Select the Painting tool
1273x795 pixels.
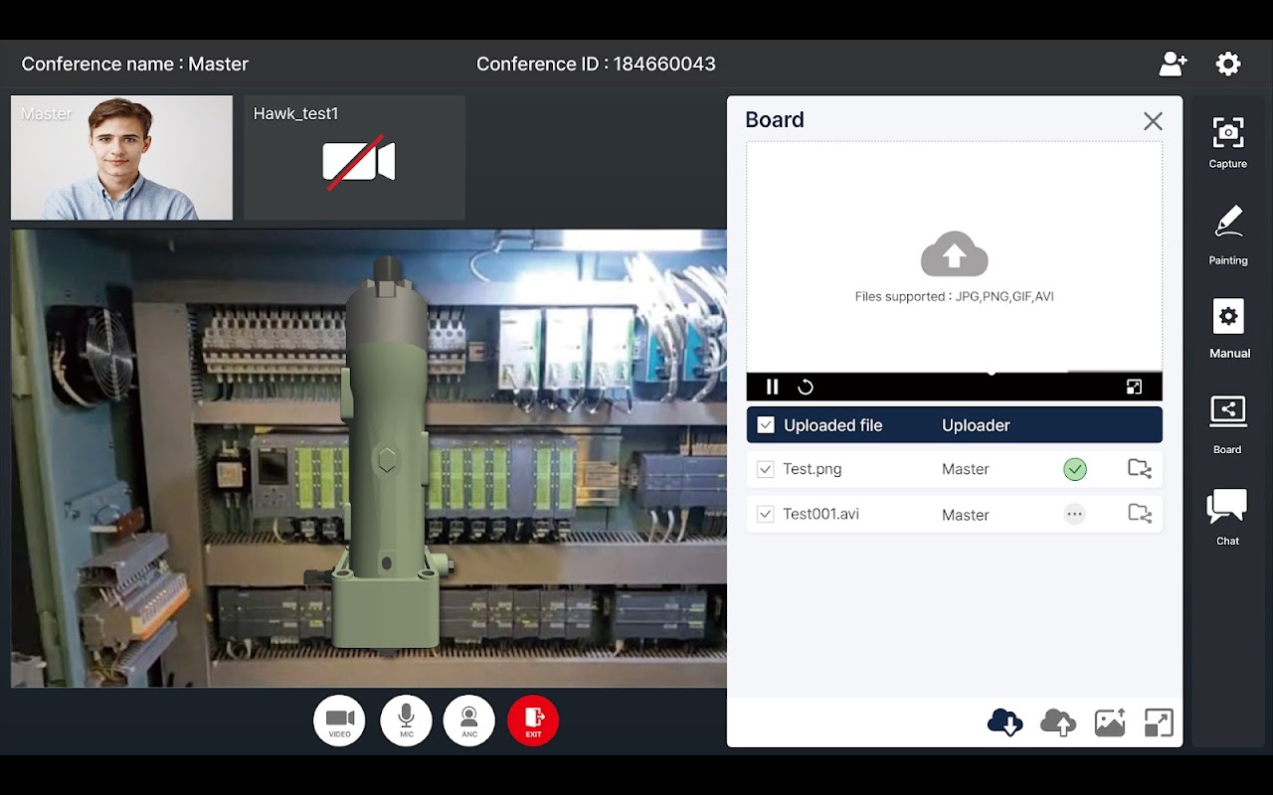[x=1227, y=235]
